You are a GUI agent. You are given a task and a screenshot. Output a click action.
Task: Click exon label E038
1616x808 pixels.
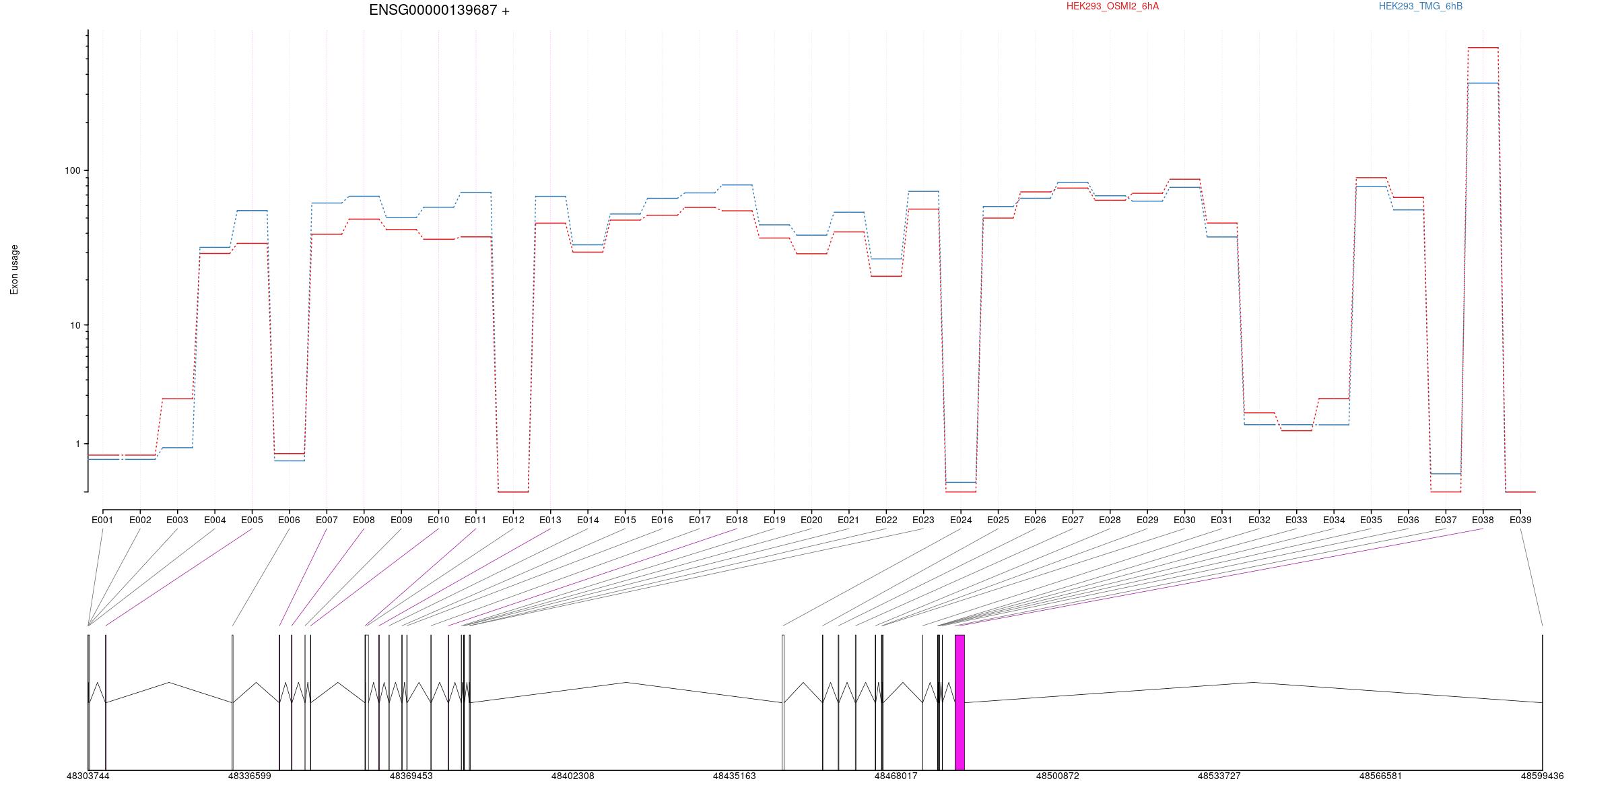(1483, 520)
